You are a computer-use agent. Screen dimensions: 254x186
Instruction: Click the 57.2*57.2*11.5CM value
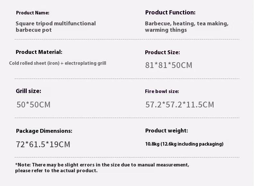click(x=179, y=105)
